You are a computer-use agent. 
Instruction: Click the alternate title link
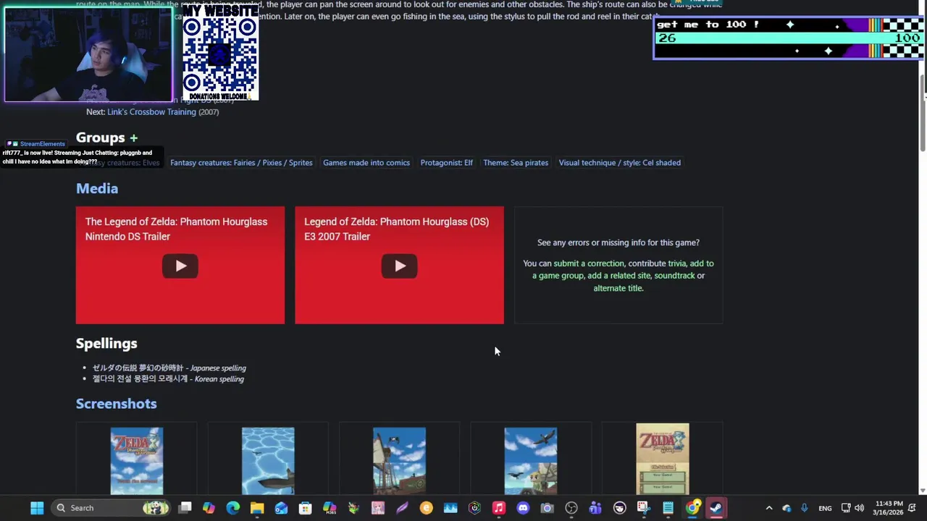(618, 288)
